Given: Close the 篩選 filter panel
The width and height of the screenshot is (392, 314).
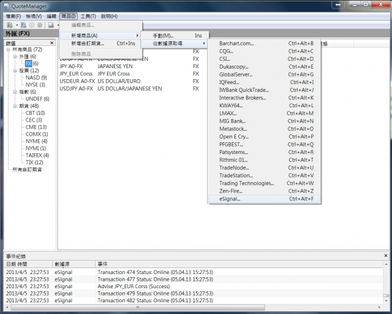Looking at the screenshot, I should (51, 43).
